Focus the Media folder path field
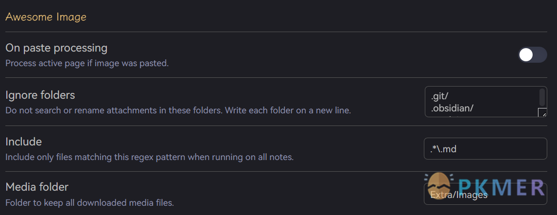 [x=485, y=194]
